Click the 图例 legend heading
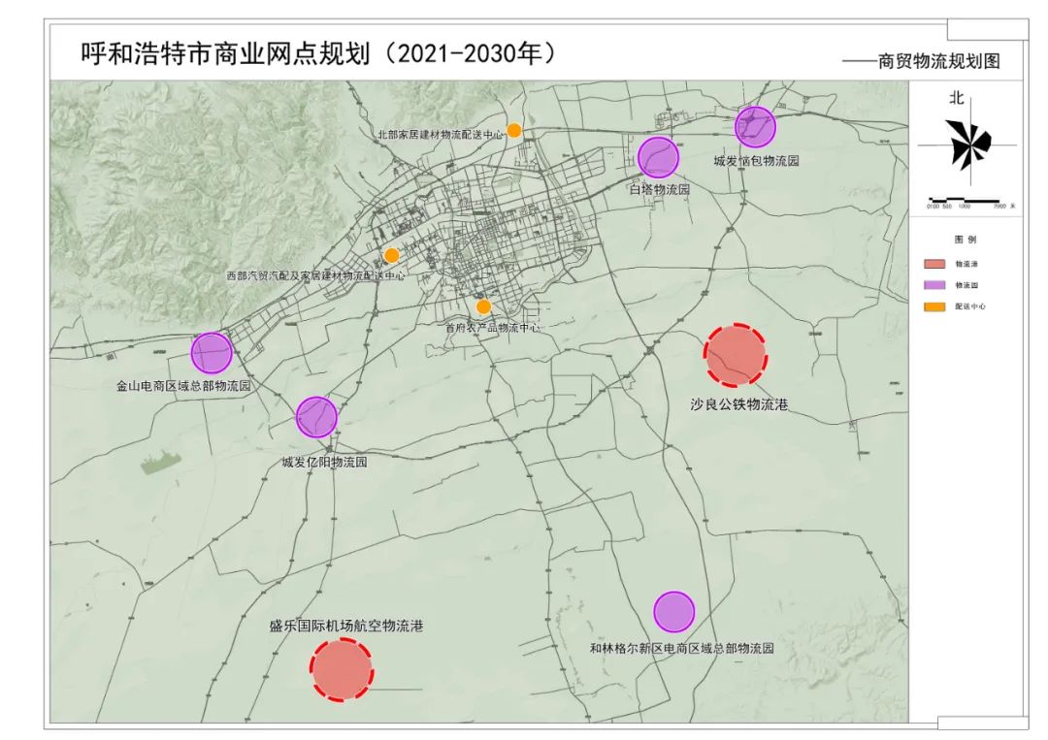 point(965,238)
